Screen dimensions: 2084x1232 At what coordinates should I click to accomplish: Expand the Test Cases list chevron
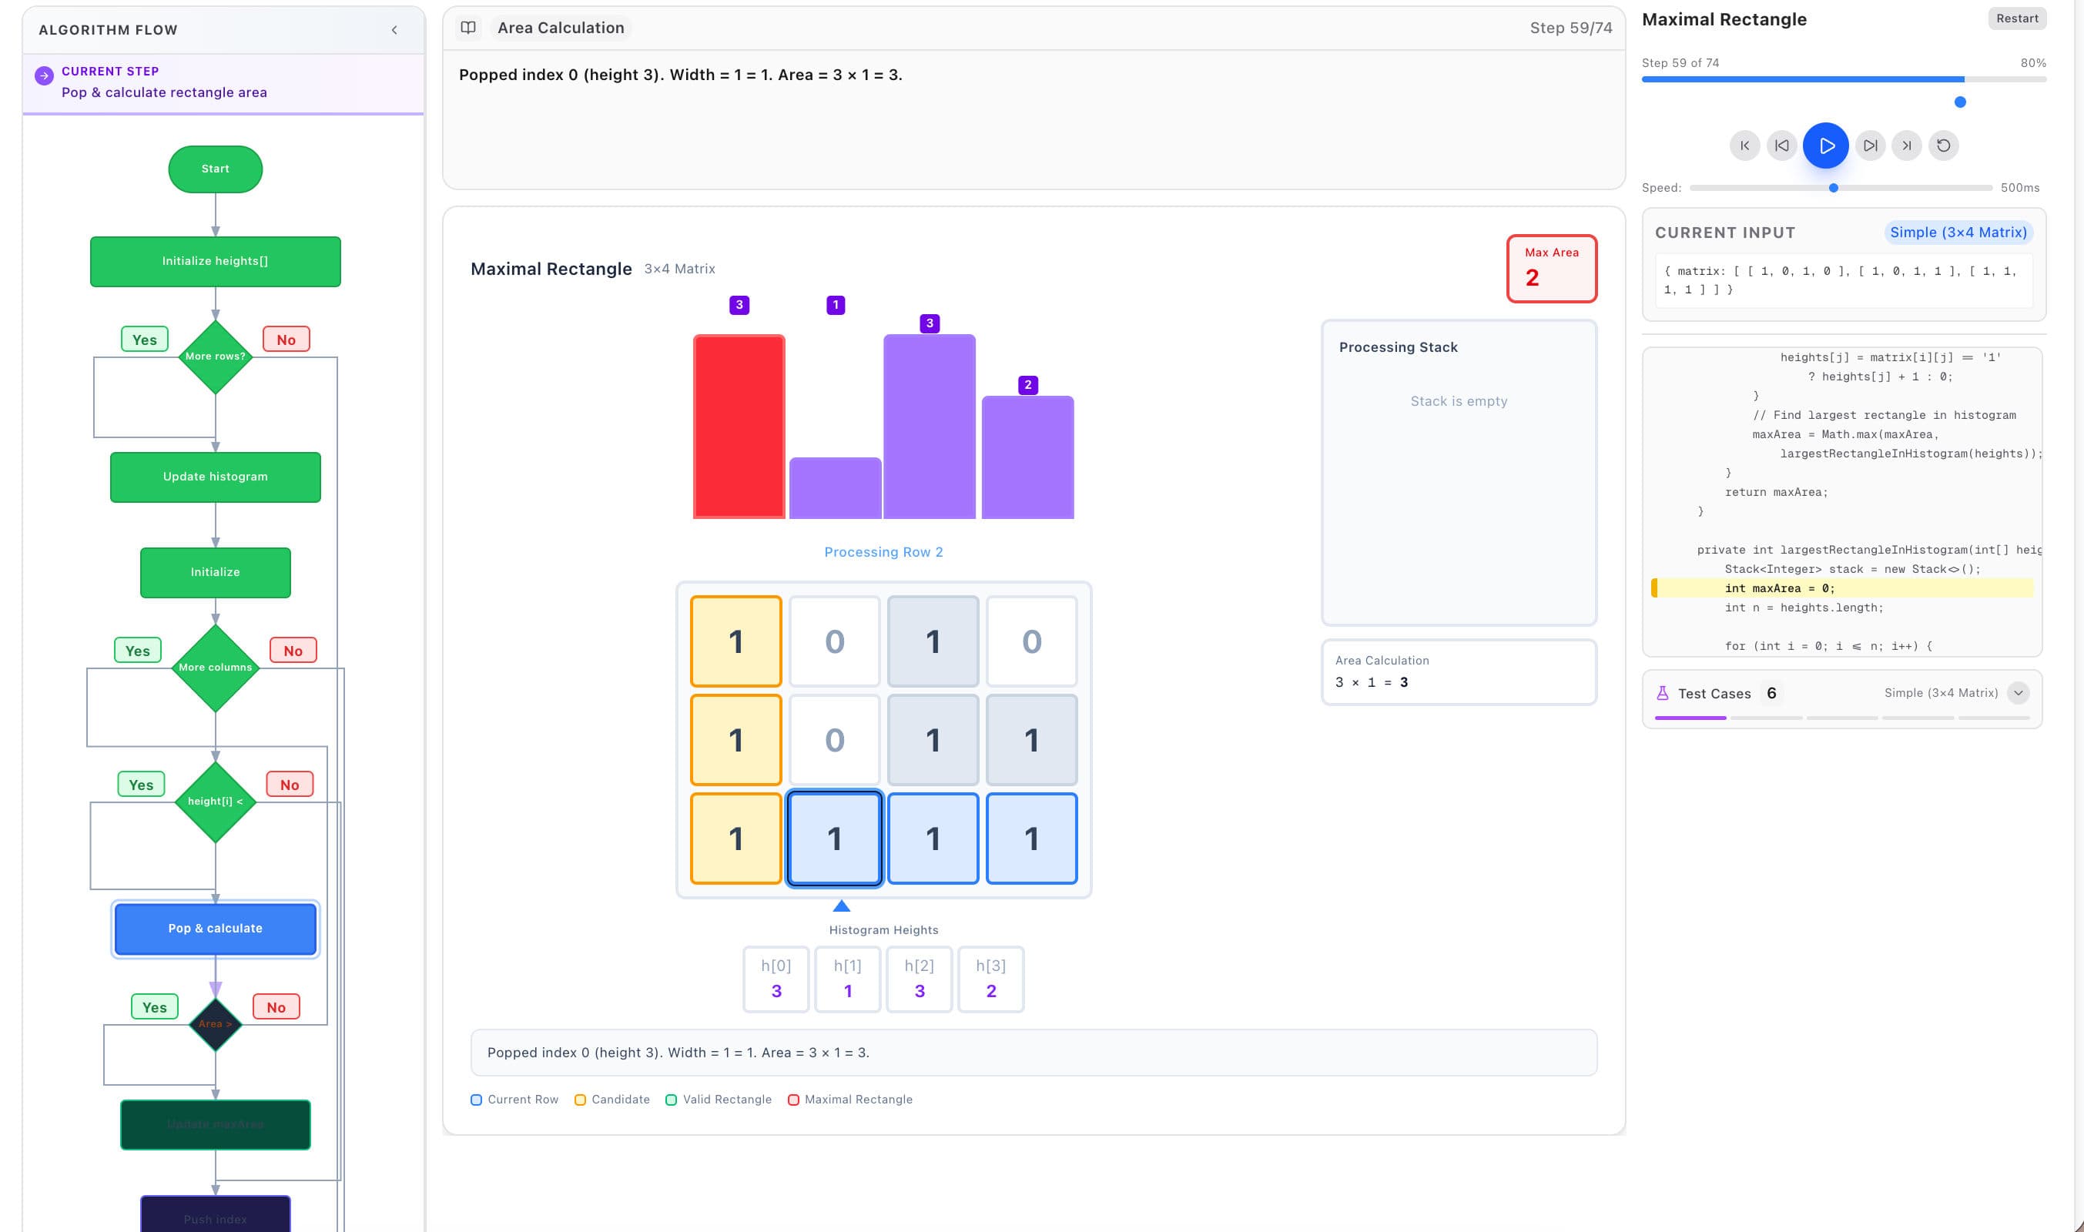point(2019,692)
